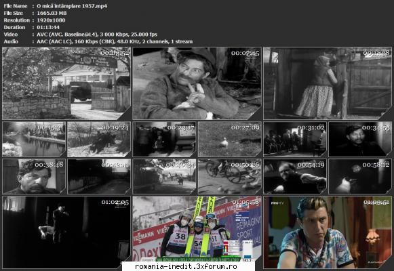Open the thumbnail of dark street with vehicle

pos(164,140)
